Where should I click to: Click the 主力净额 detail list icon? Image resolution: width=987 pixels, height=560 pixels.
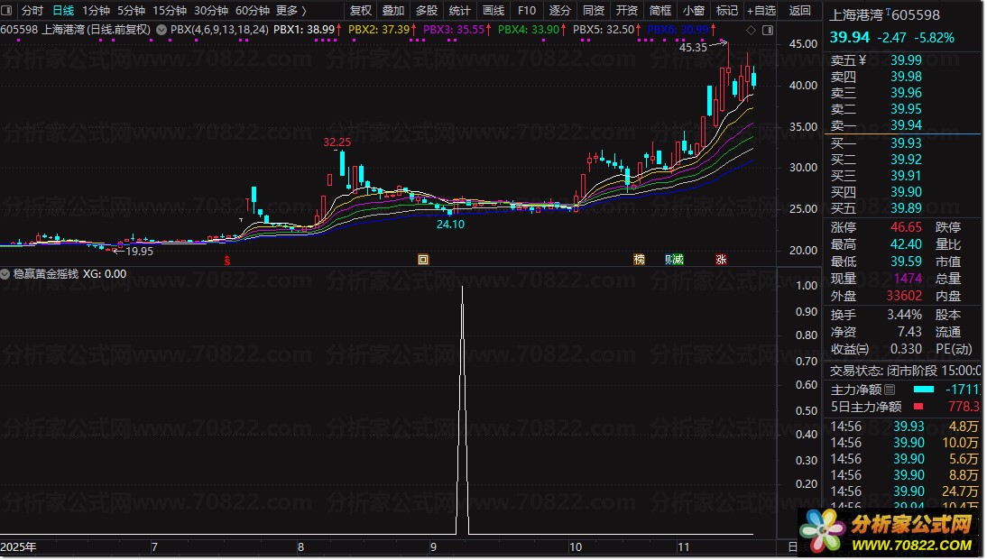point(890,390)
